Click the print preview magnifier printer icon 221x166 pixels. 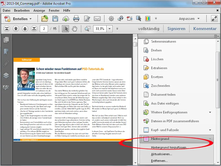(x=120, y=19)
